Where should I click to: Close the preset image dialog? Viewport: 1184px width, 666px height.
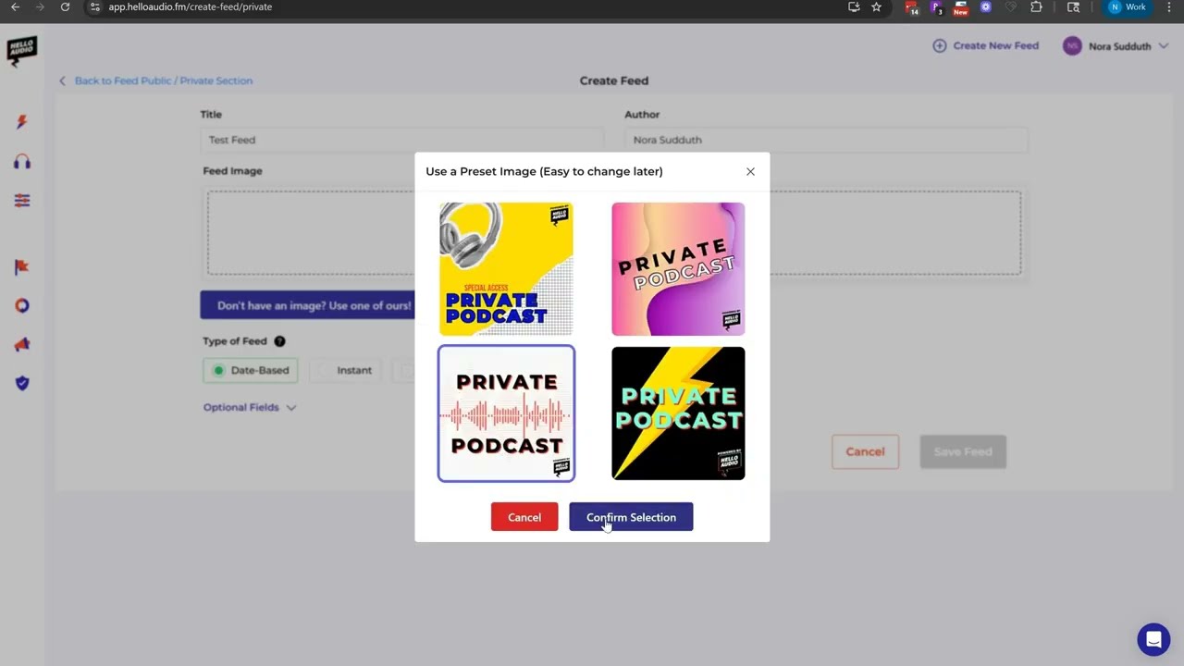750,171
